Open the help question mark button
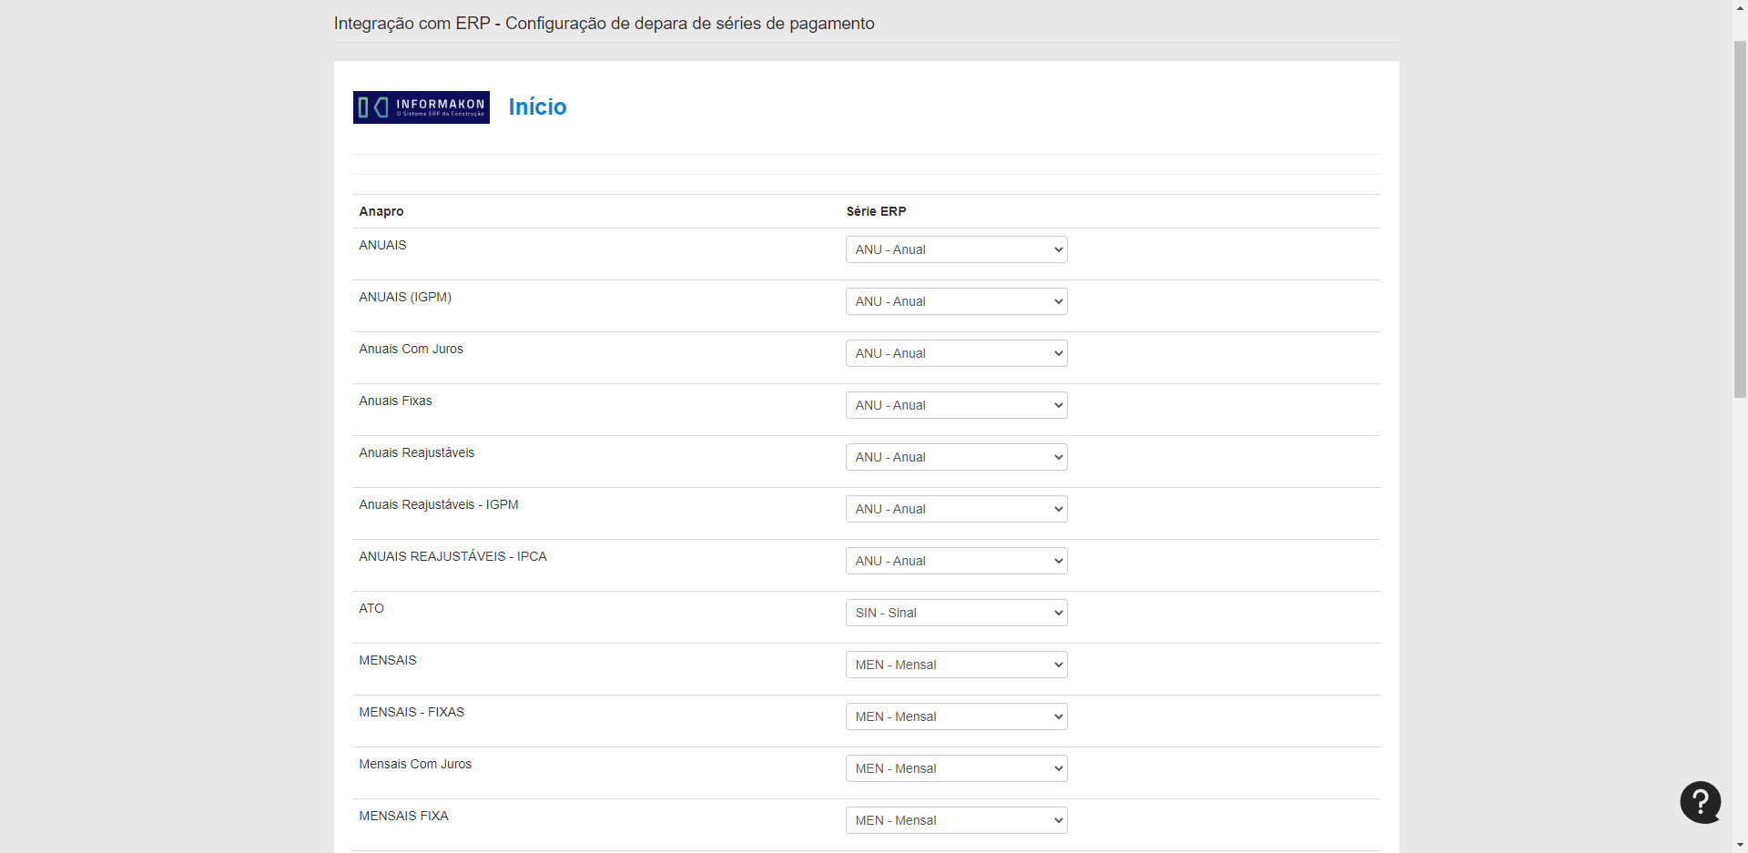This screenshot has height=853, width=1748. [x=1700, y=802]
